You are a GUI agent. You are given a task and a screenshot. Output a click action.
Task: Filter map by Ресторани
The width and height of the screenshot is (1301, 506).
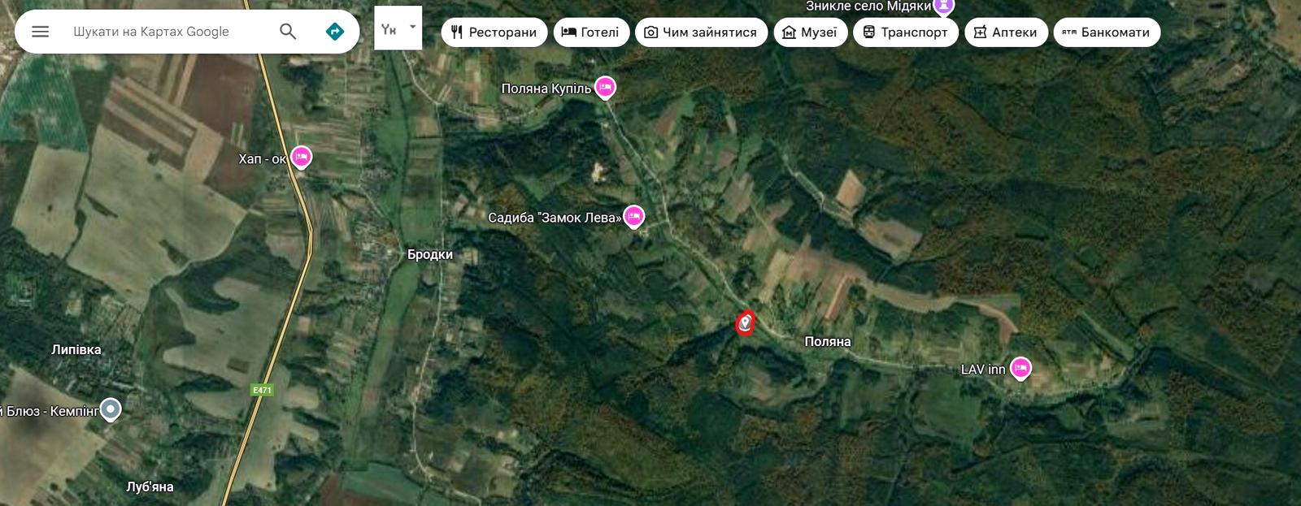494,32
